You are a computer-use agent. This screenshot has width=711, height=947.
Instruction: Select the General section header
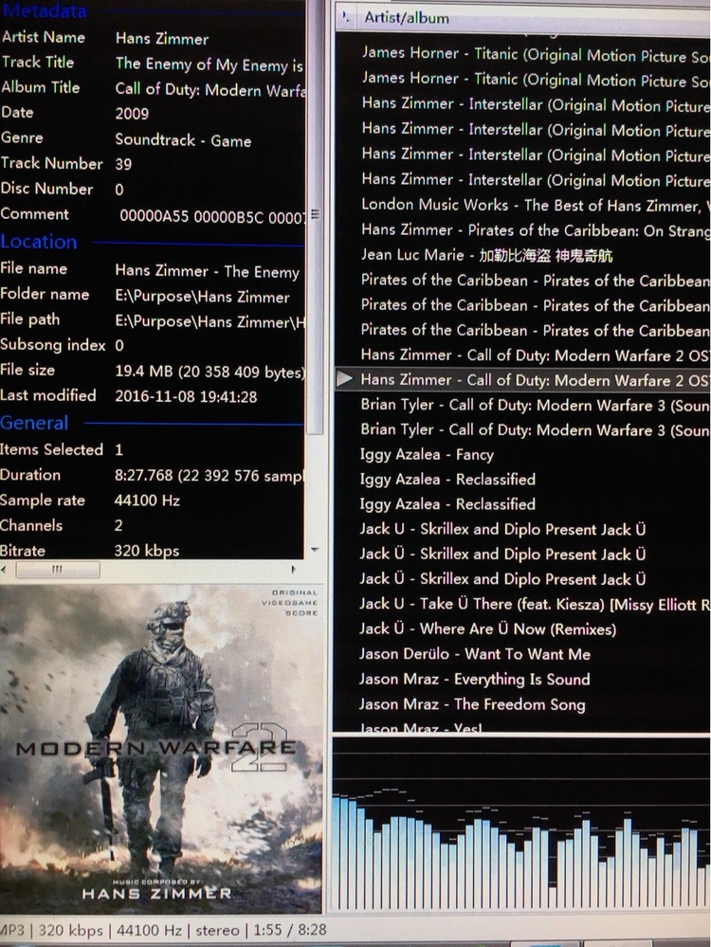pos(34,423)
